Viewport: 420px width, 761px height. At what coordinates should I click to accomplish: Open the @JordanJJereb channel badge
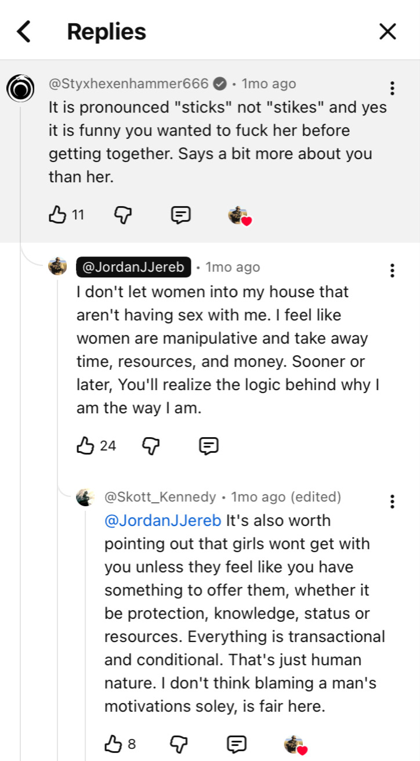tap(133, 268)
